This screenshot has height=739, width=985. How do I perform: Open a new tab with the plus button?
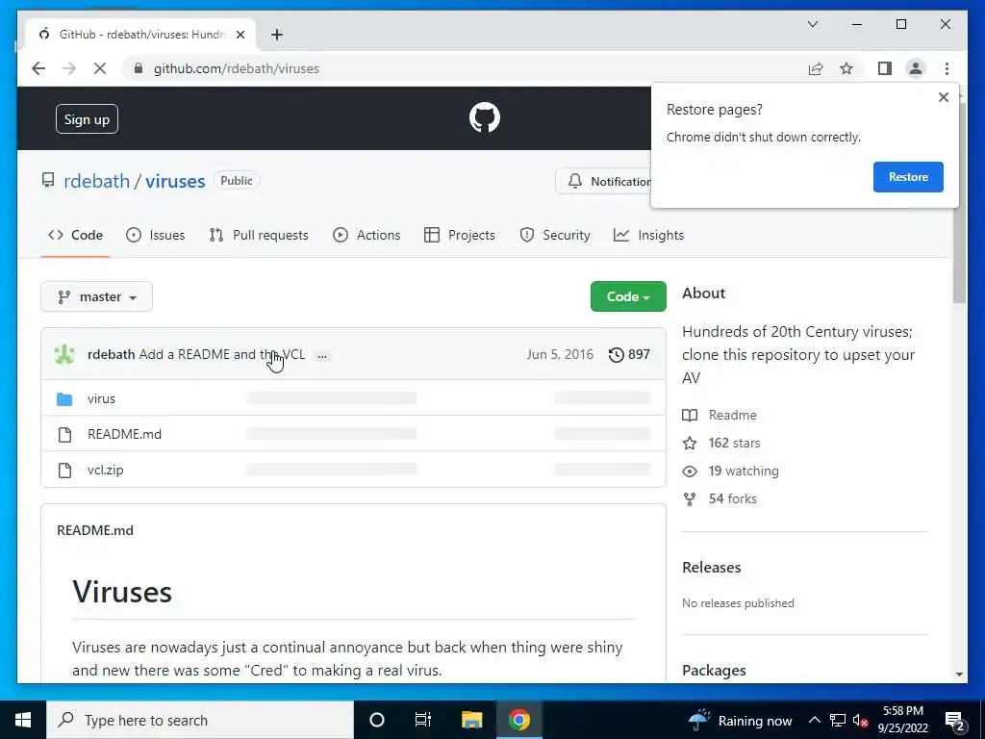click(277, 35)
